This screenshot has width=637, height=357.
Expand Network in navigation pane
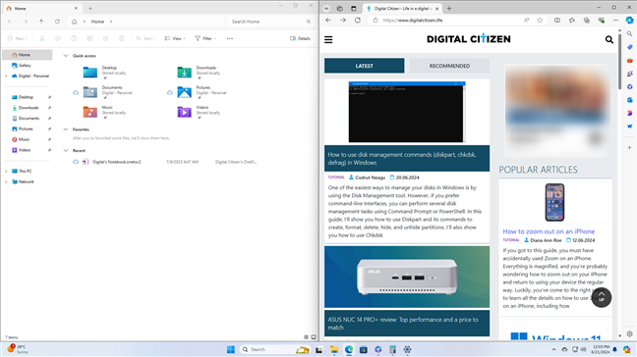pyautogui.click(x=6, y=182)
